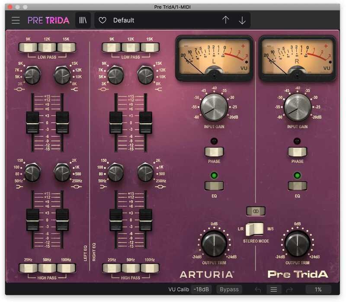Open the preset library browser icon

(83, 20)
